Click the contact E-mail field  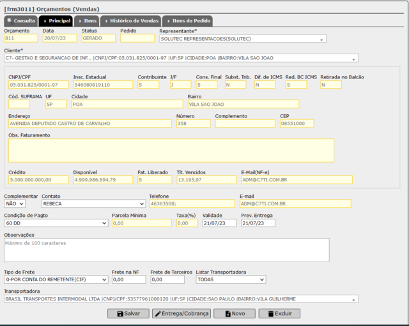click(x=295, y=204)
